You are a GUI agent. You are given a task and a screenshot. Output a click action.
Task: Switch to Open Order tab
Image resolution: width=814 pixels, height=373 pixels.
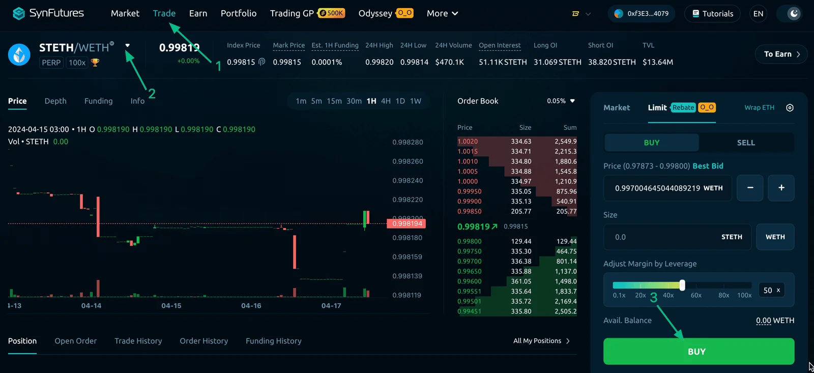[75, 341]
